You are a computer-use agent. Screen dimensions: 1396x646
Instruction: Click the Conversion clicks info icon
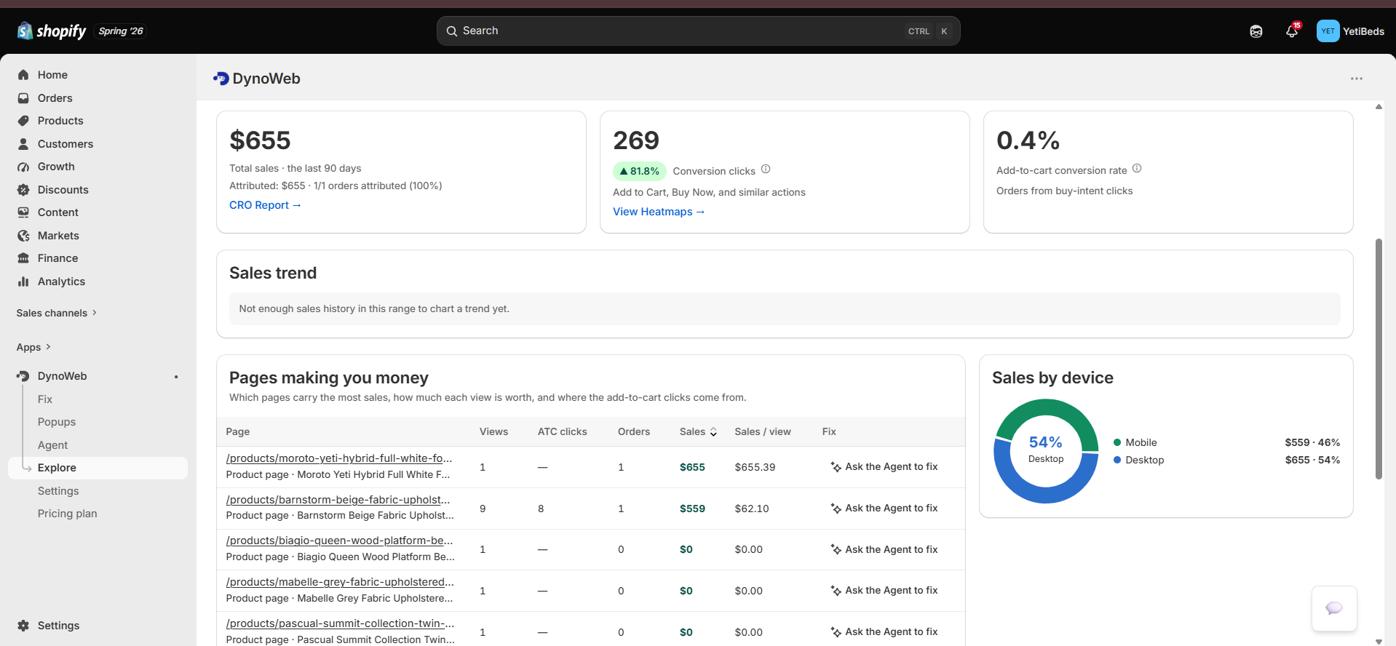tap(766, 170)
